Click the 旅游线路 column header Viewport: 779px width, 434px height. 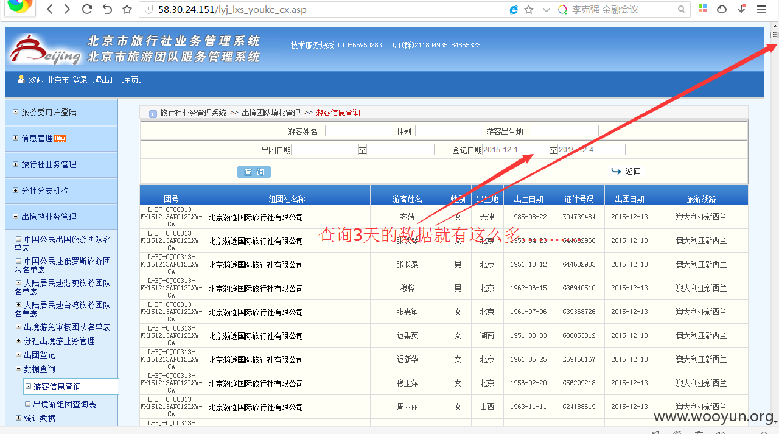tap(701, 199)
